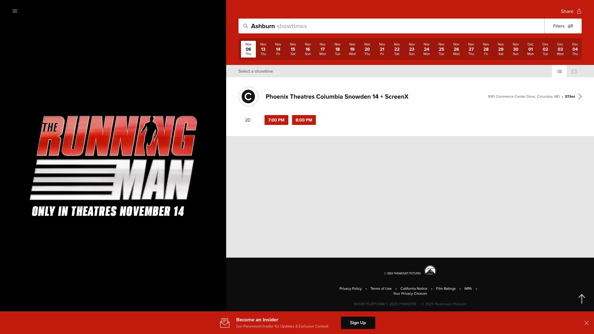Screen dimensions: 594x334
Task: Select date Nov 23 Sun
Action: point(412,49)
